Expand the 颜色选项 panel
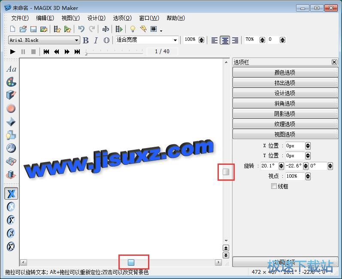Viewport: 342px width, 279px height. coord(285,73)
